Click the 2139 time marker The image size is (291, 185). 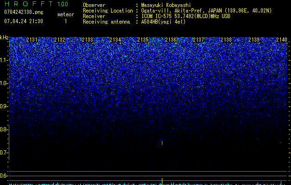point(254,40)
